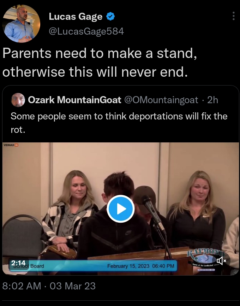Click the 03 Mar 23 tweet date
This screenshot has width=240, height=306.
click(72, 286)
